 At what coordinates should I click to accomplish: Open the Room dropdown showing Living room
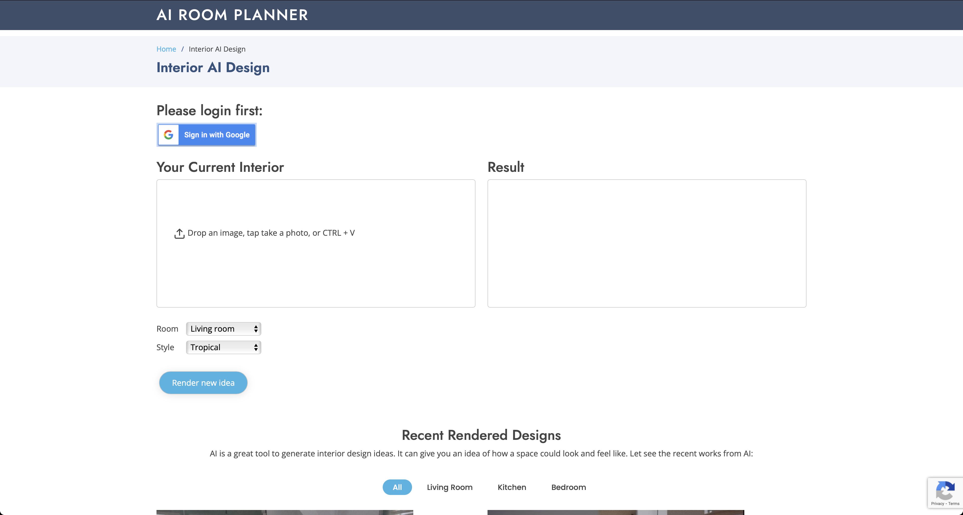223,329
